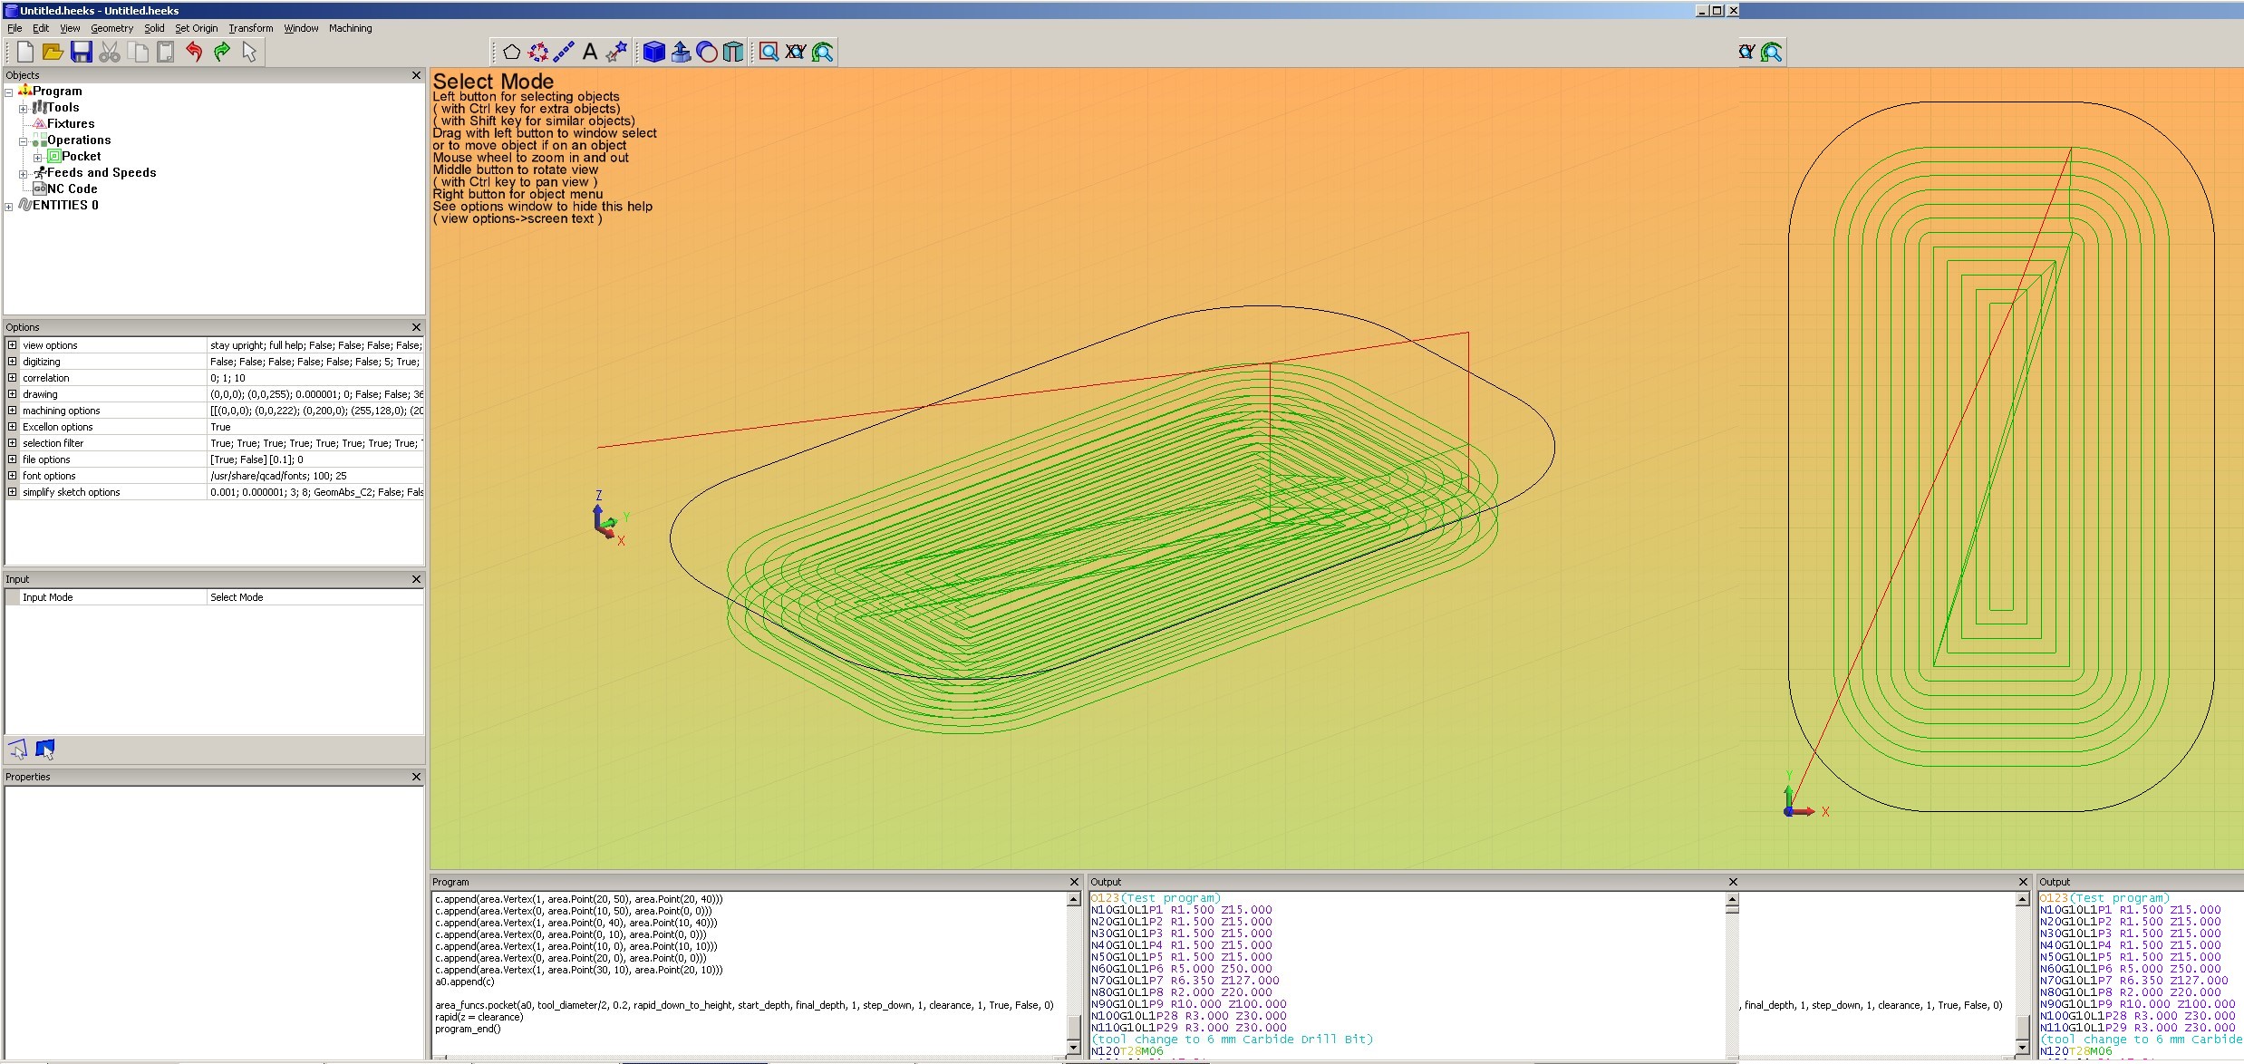Viewport: 2244px width, 1064px height.
Task: Click the text tool 'A' icon
Action: 590,53
